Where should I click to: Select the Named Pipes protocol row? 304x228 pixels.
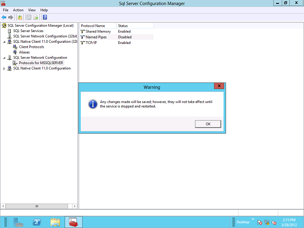click(x=116, y=37)
